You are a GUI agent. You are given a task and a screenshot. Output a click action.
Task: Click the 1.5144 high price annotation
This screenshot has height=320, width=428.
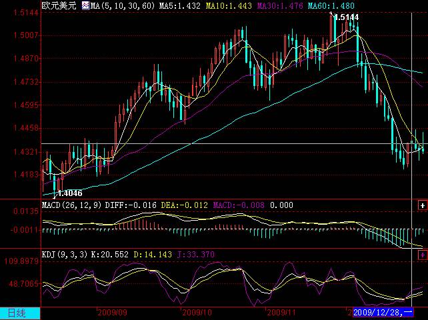click(346, 17)
